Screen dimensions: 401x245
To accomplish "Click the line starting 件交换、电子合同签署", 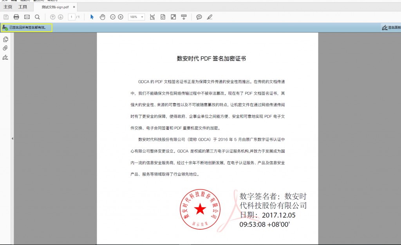I will click(175, 128).
